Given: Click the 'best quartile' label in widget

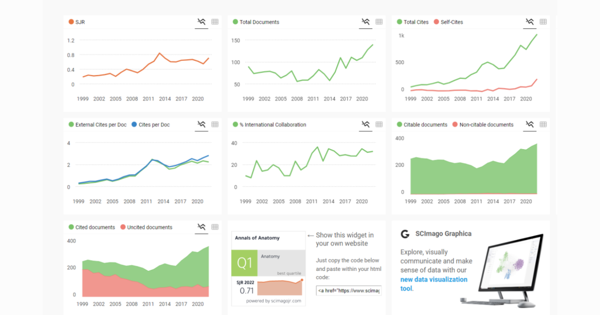Looking at the screenshot, I should tap(289, 274).
